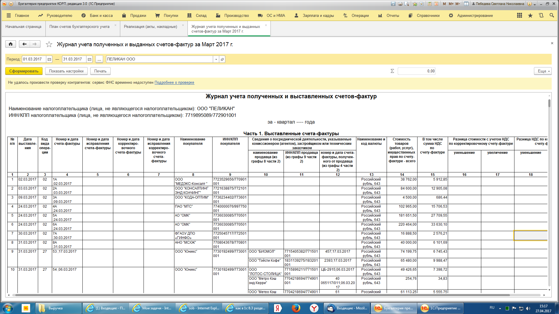Open the calculator icon in title bar
The image size is (559, 314).
coord(429,4)
